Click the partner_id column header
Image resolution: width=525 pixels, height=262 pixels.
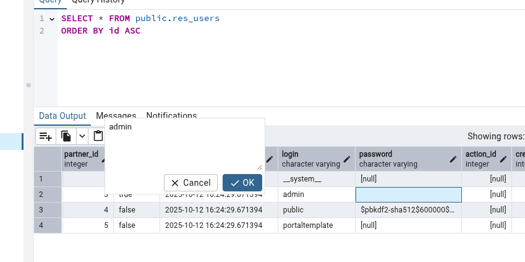tap(82, 159)
